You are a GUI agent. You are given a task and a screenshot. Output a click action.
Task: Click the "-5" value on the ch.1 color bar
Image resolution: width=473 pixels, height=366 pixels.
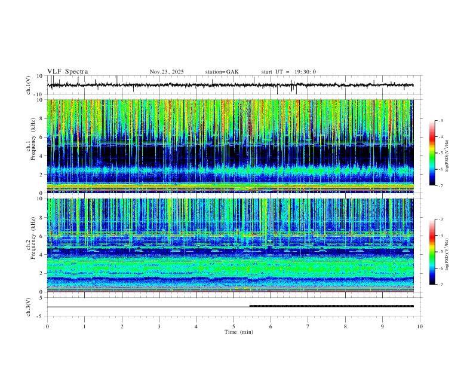coord(440,153)
